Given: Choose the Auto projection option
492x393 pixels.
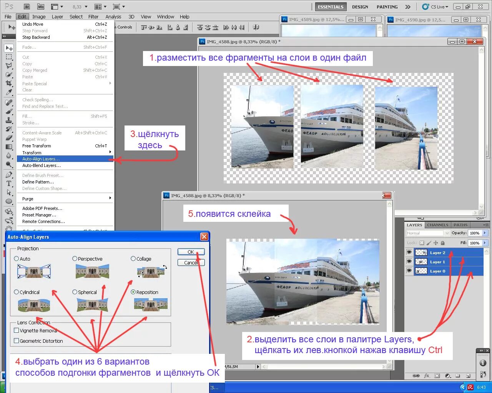Looking at the screenshot, I should (16, 259).
